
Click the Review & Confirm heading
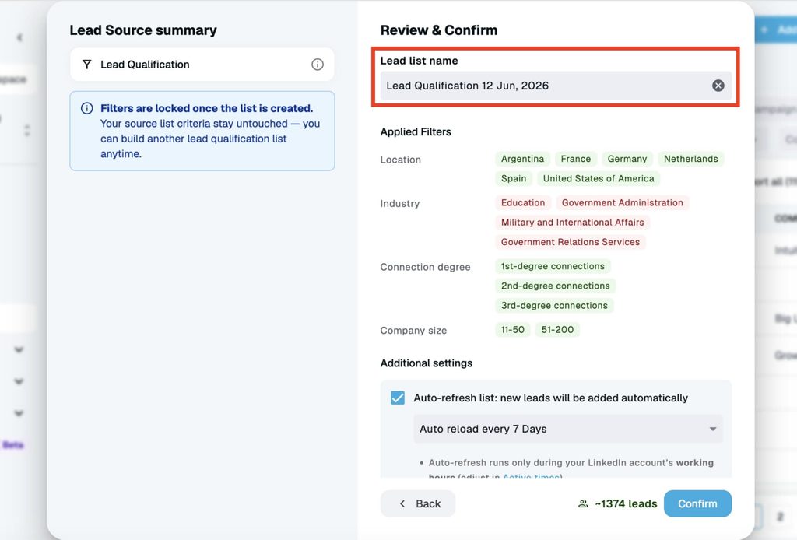tap(439, 30)
